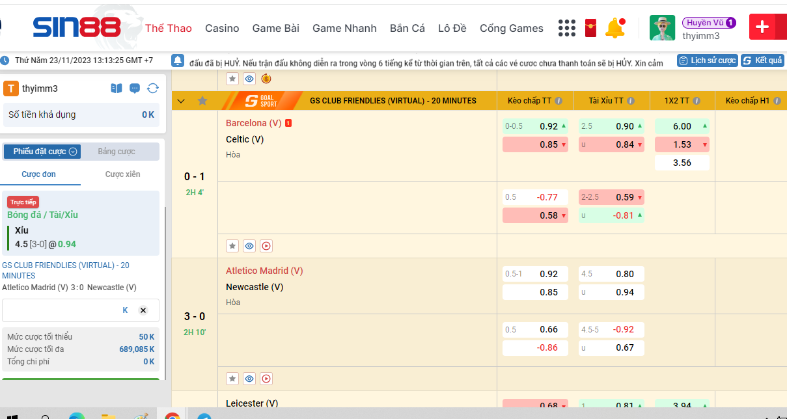This screenshot has width=787, height=419.
Task: Pick Barcelona 1X2 odds 6.00
Action: (682, 126)
